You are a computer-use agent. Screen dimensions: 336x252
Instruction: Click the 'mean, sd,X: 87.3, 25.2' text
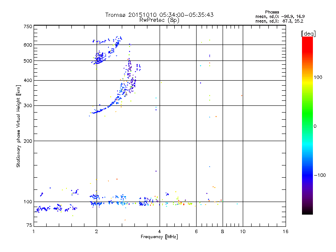click(279, 21)
